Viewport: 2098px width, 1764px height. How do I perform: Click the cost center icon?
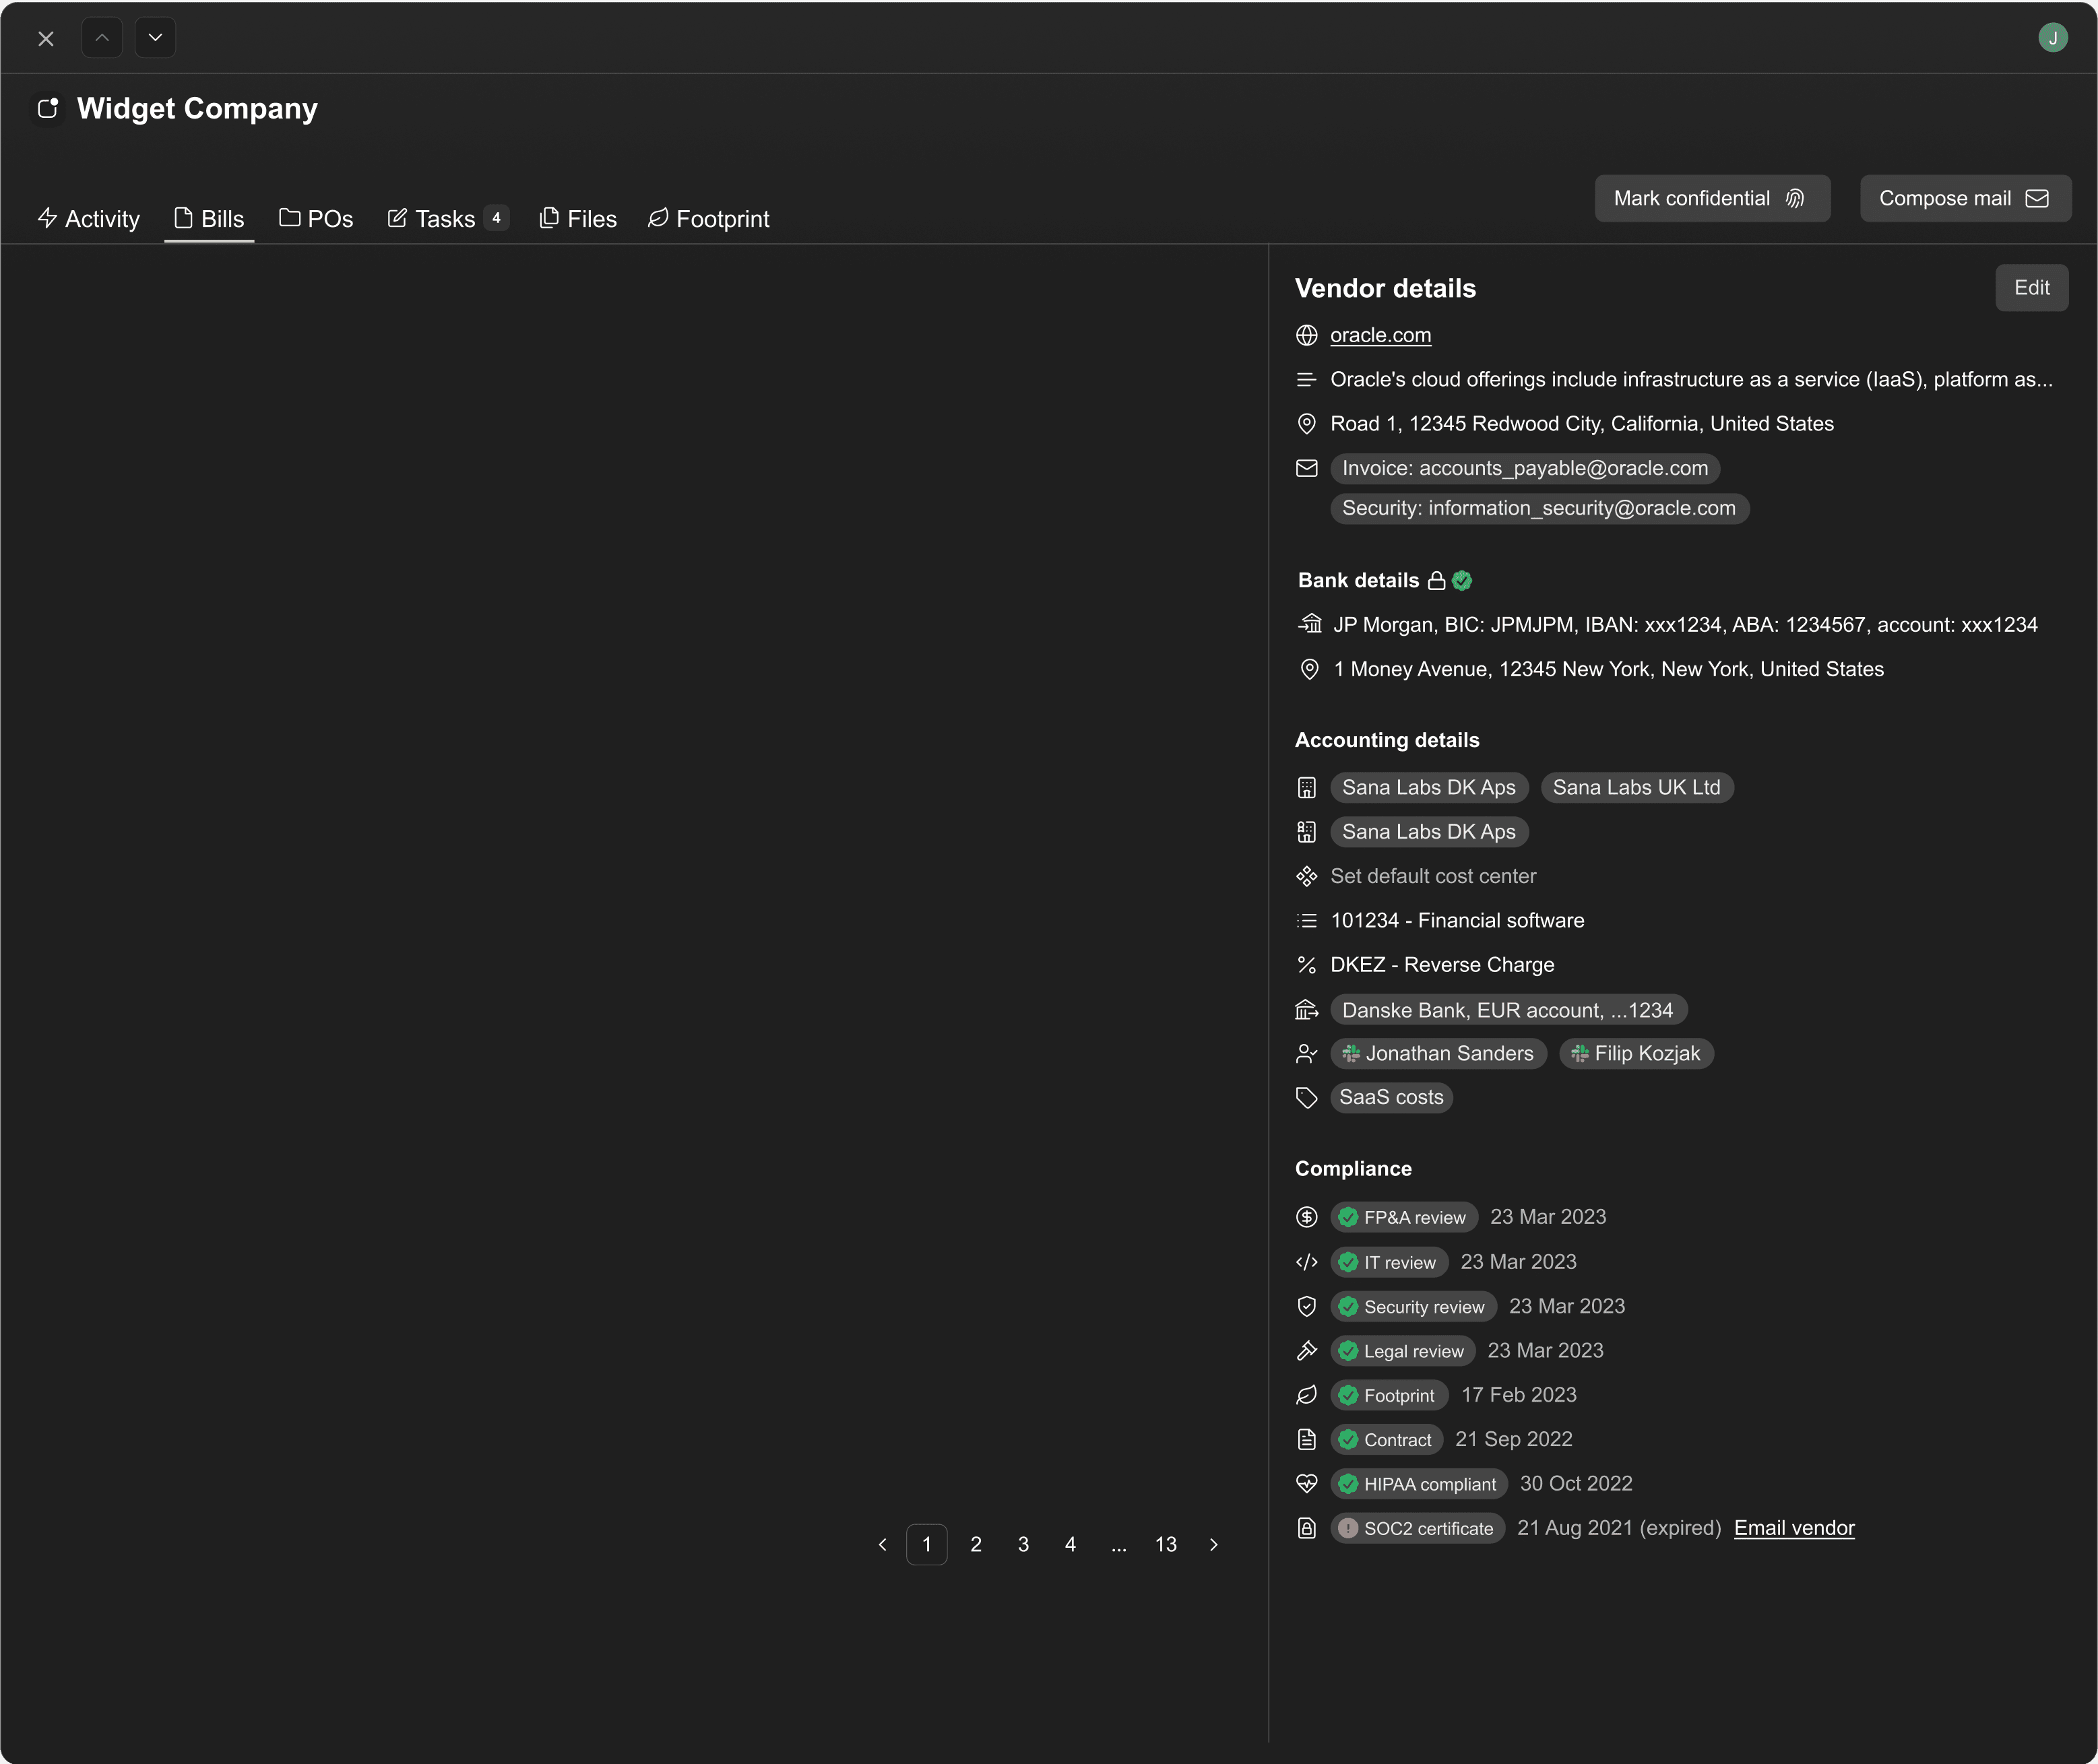1306,876
